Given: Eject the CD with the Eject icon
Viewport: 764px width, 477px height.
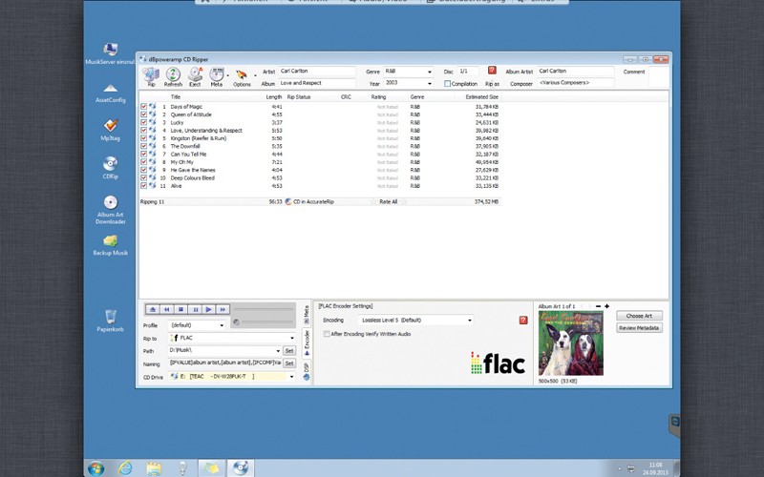Looking at the screenshot, I should coord(195,74).
